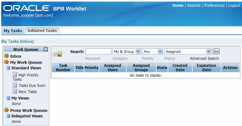This screenshot has width=242, height=126.
Task: Click the Delegated Views label
Action: click(x=27, y=116)
